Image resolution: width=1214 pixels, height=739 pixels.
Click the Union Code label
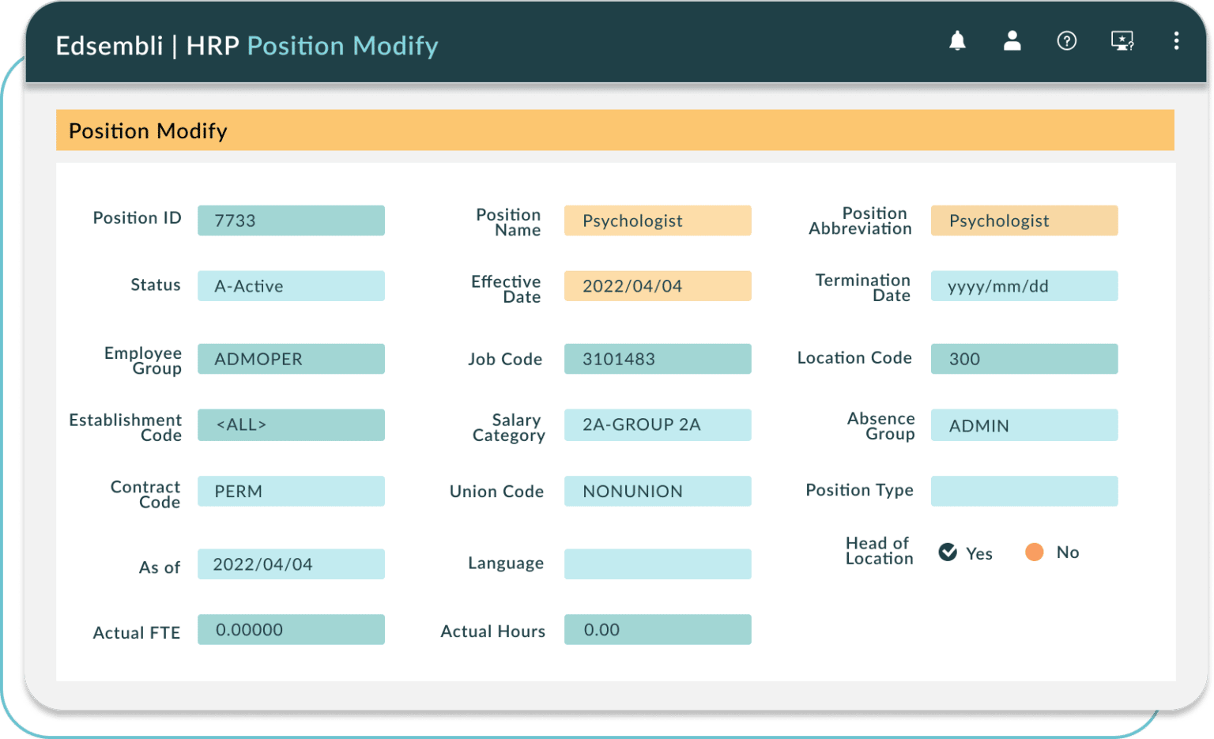[496, 492]
